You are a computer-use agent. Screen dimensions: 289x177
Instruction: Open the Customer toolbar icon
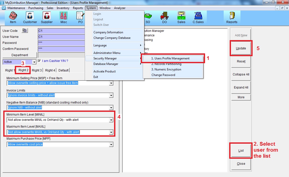pyautogui.click(x=30, y=18)
